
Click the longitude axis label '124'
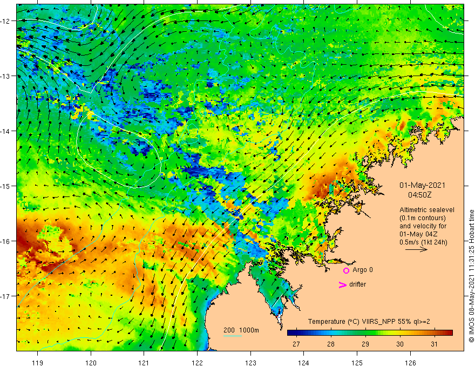coord(304,363)
